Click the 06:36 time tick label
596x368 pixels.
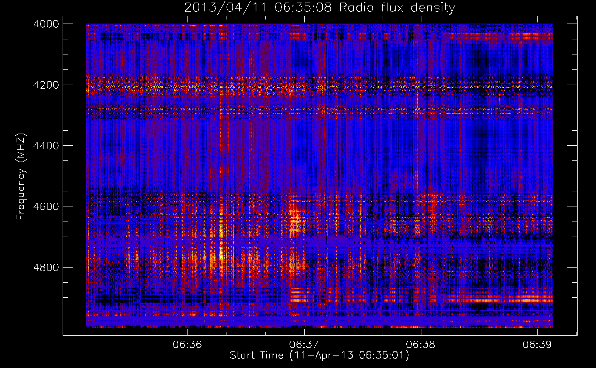click(187, 344)
